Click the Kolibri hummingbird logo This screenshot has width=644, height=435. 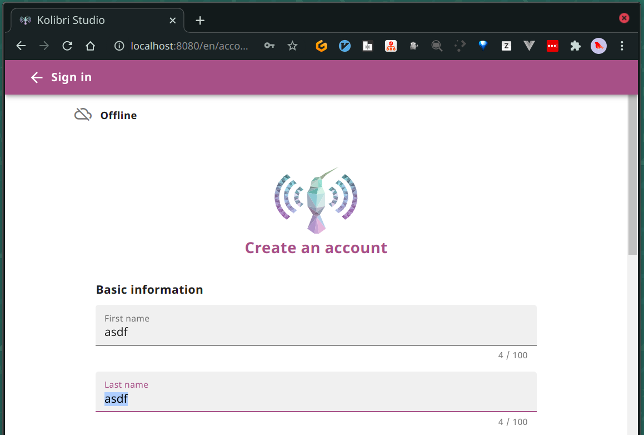point(316,200)
